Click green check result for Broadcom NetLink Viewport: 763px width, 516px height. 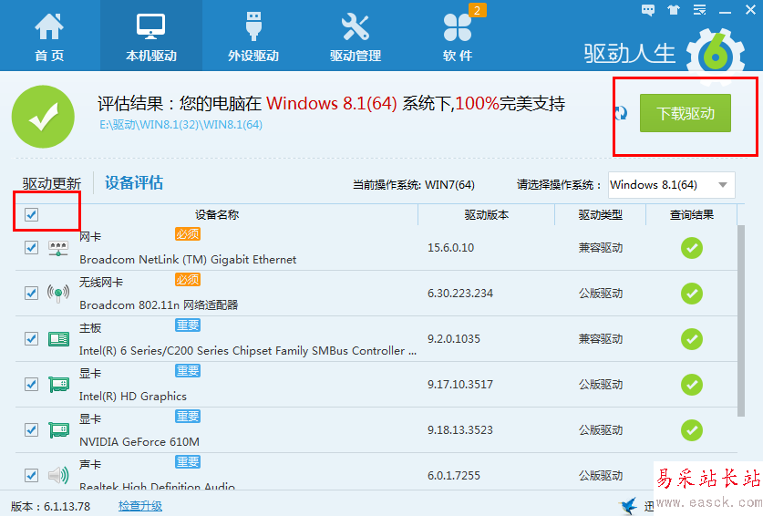pyautogui.click(x=692, y=248)
